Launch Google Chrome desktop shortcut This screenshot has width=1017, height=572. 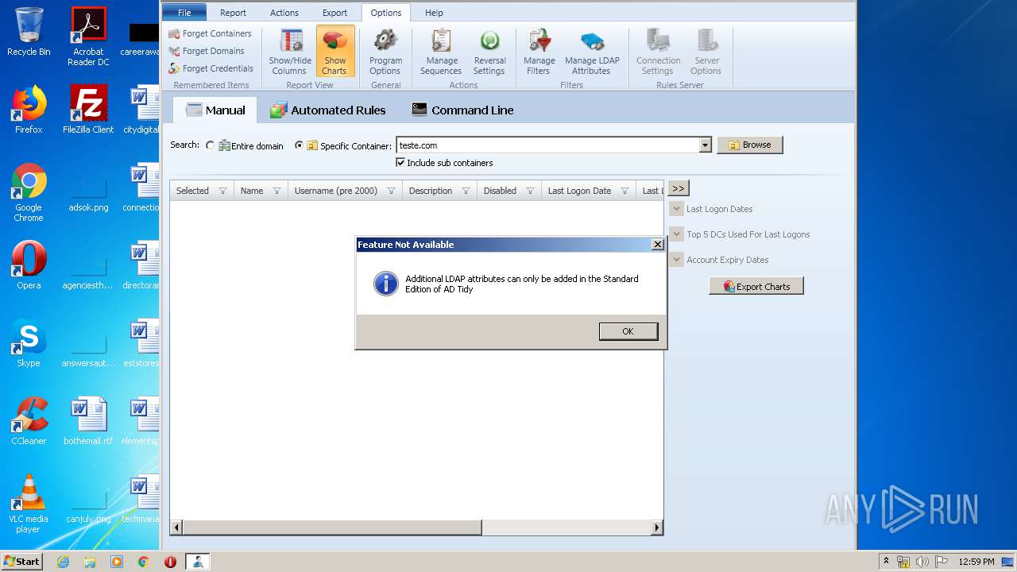coord(29,192)
